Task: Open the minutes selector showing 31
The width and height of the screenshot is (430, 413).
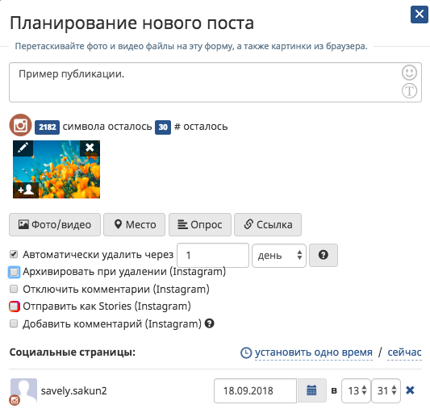Action: click(386, 390)
